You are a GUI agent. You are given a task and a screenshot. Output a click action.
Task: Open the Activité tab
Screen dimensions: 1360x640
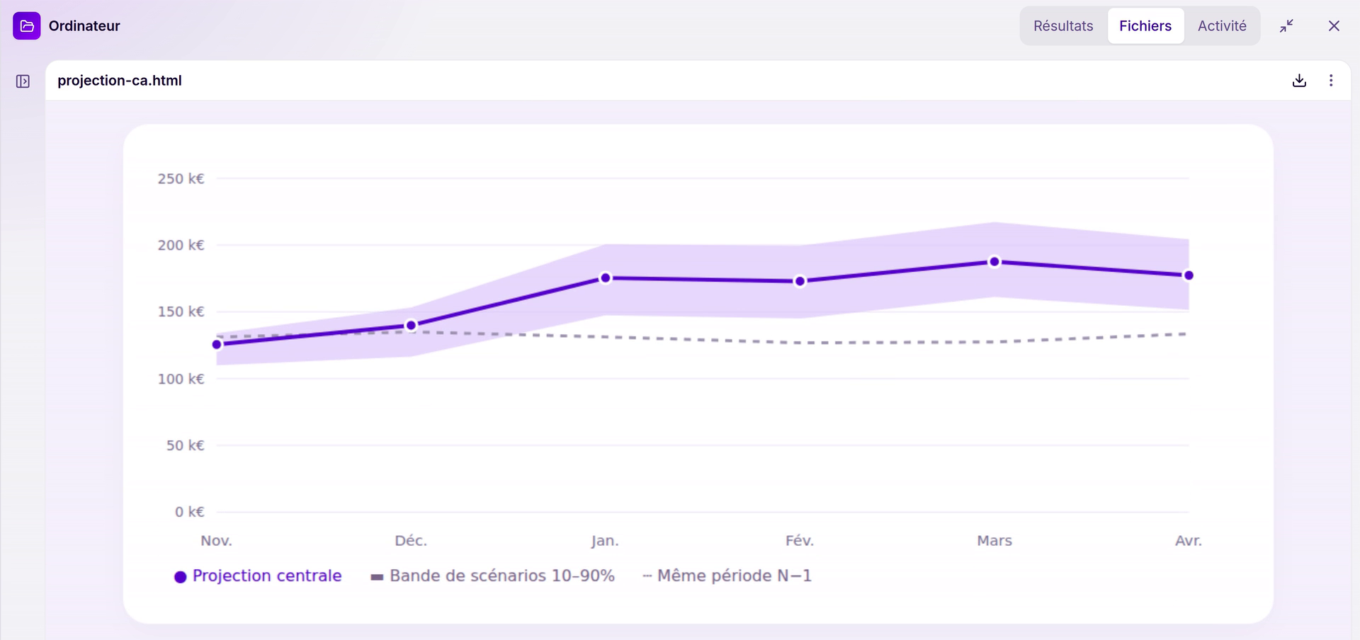click(x=1222, y=26)
